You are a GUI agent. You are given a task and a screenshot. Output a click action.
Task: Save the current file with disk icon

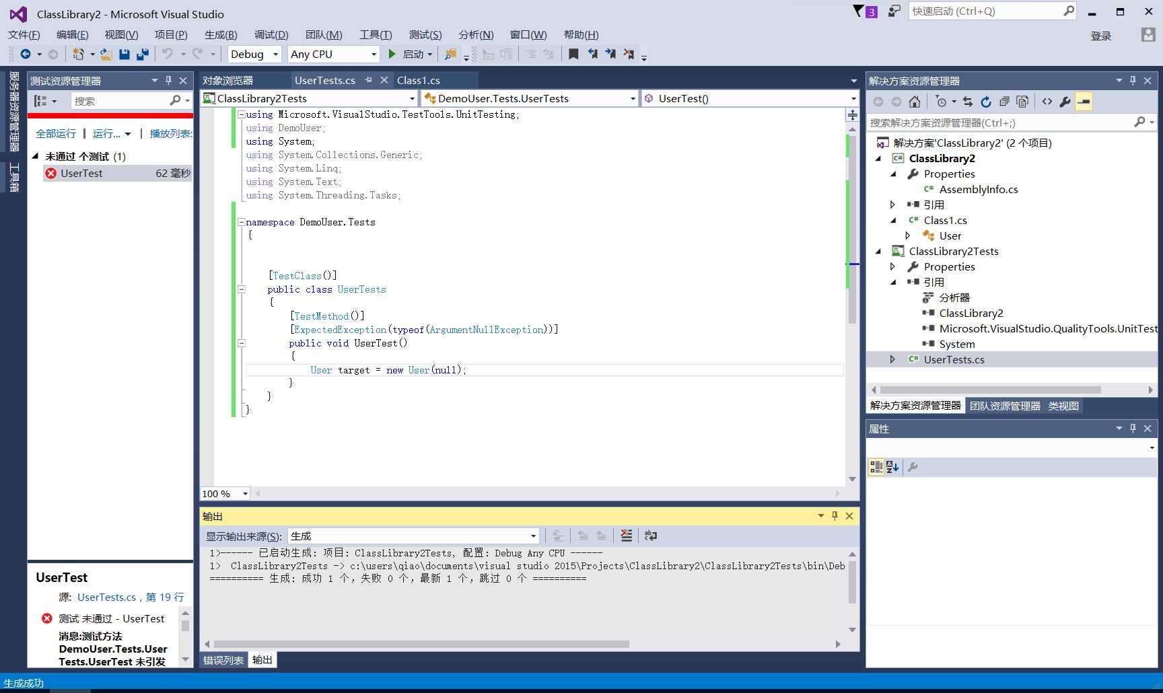(x=124, y=54)
